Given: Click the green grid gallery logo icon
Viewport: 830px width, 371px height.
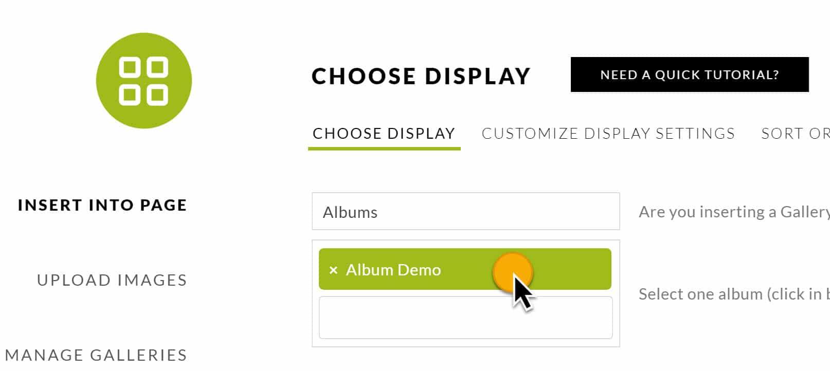Looking at the screenshot, I should pyautogui.click(x=144, y=81).
